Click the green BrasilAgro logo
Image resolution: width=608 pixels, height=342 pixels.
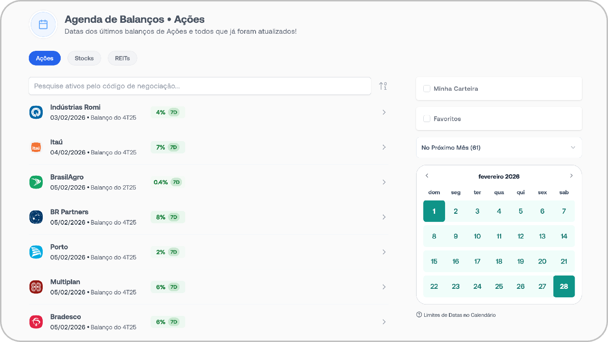36,182
